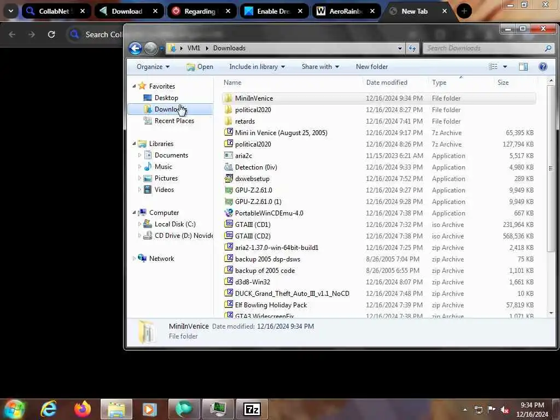The height and width of the screenshot is (420, 560).
Task: Open Include in library menu
Action: 257,67
